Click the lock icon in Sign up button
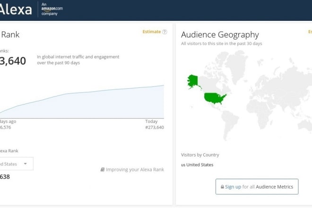Image resolution: width=312 pixels, height=208 pixels. (222, 187)
